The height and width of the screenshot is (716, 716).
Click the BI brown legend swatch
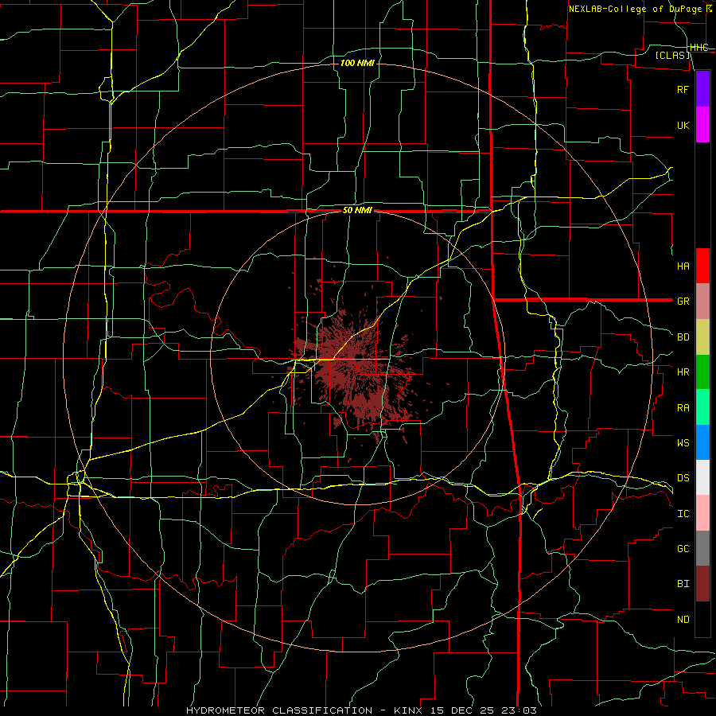(702, 584)
